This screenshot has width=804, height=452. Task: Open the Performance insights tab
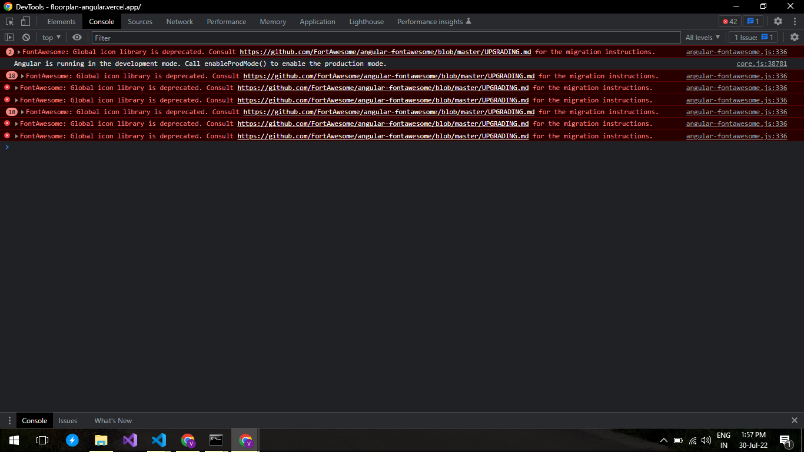click(x=434, y=22)
